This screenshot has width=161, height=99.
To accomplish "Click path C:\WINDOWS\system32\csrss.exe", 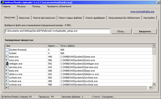I will coord(78,60).
